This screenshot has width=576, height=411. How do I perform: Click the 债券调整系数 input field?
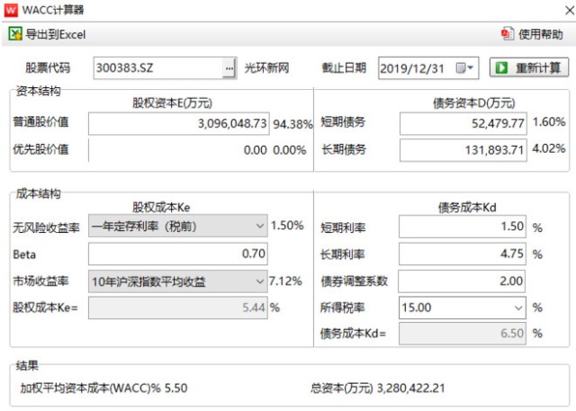[x=462, y=281]
